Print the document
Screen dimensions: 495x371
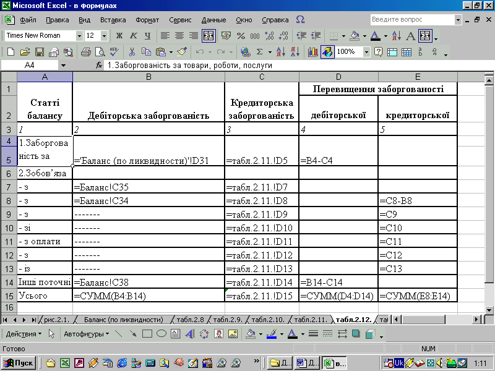click(86, 52)
